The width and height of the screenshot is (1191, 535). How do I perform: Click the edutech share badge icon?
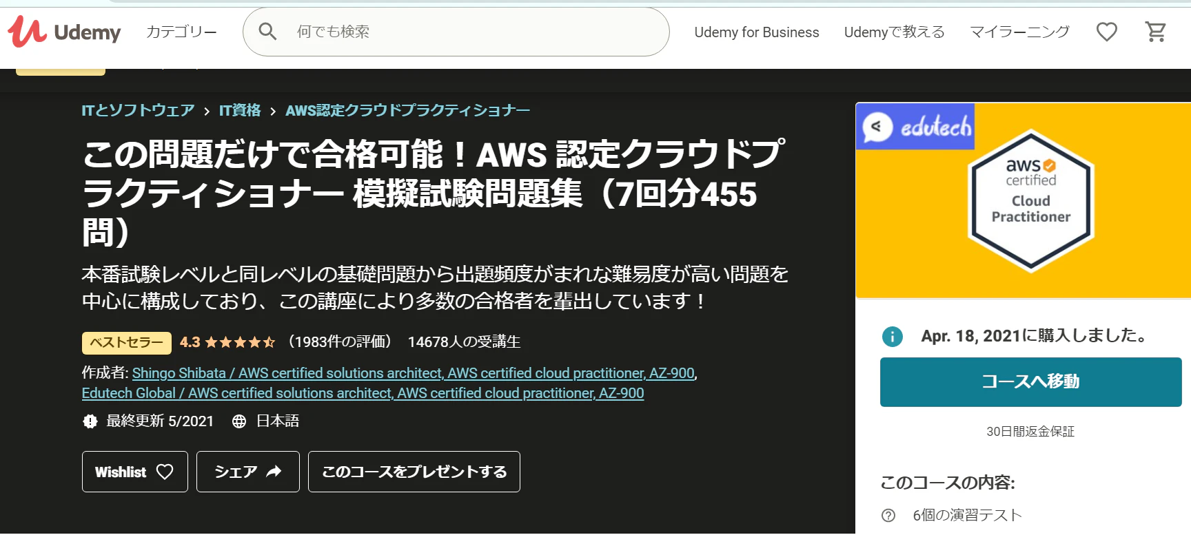pos(877,127)
